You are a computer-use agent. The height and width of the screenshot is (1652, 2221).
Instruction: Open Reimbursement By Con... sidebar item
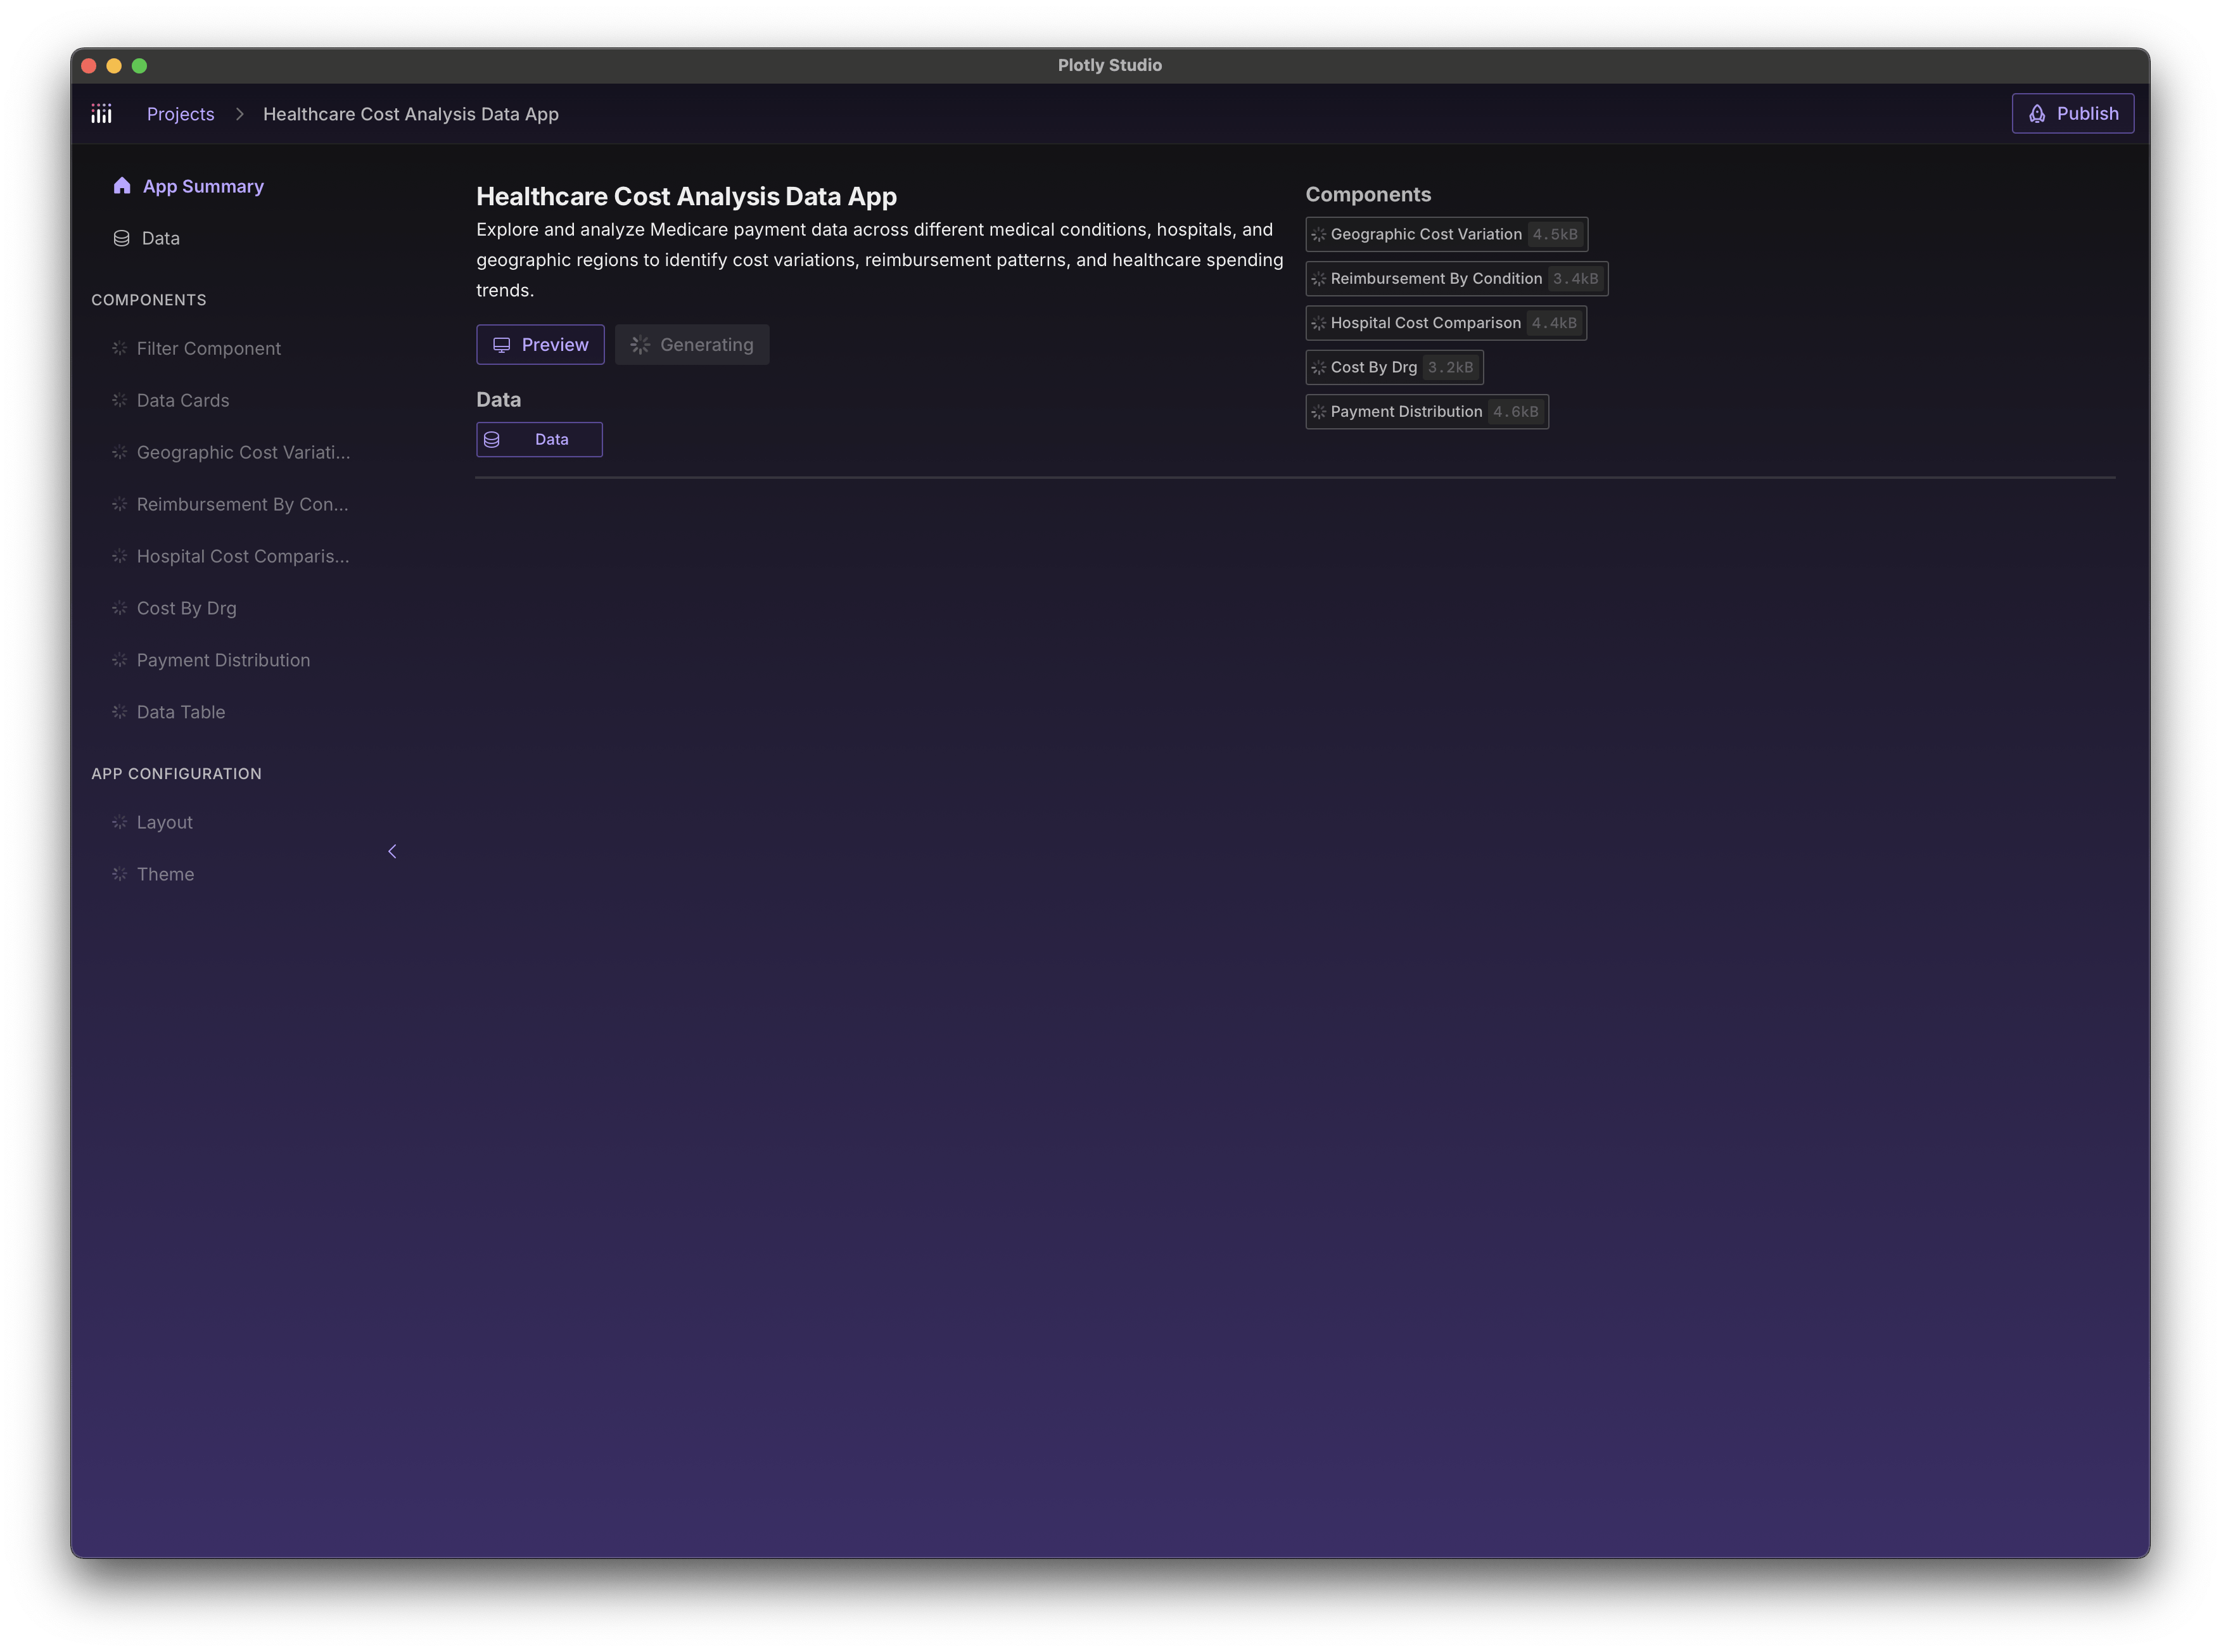242,504
